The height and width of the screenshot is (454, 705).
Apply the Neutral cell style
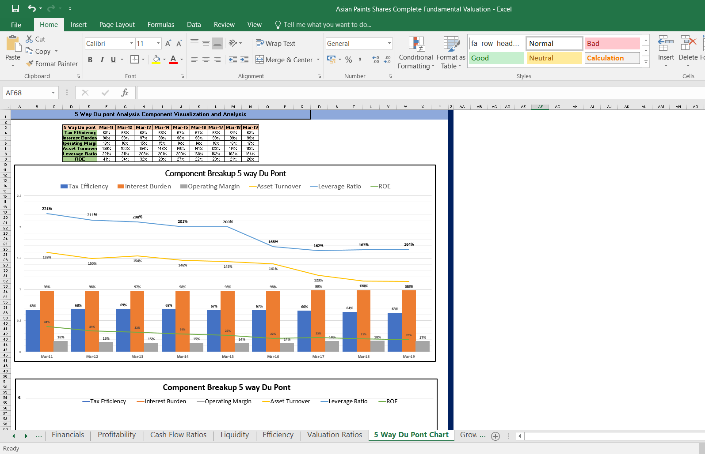(554, 58)
